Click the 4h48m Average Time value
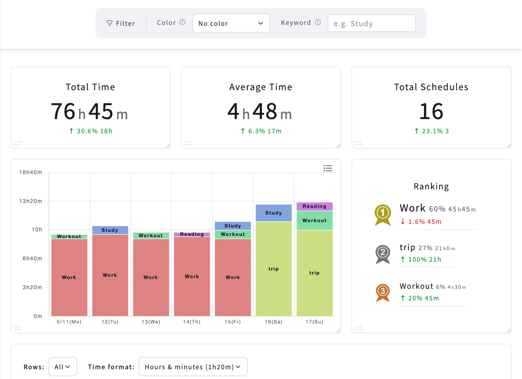The height and width of the screenshot is (379, 522). tap(260, 112)
